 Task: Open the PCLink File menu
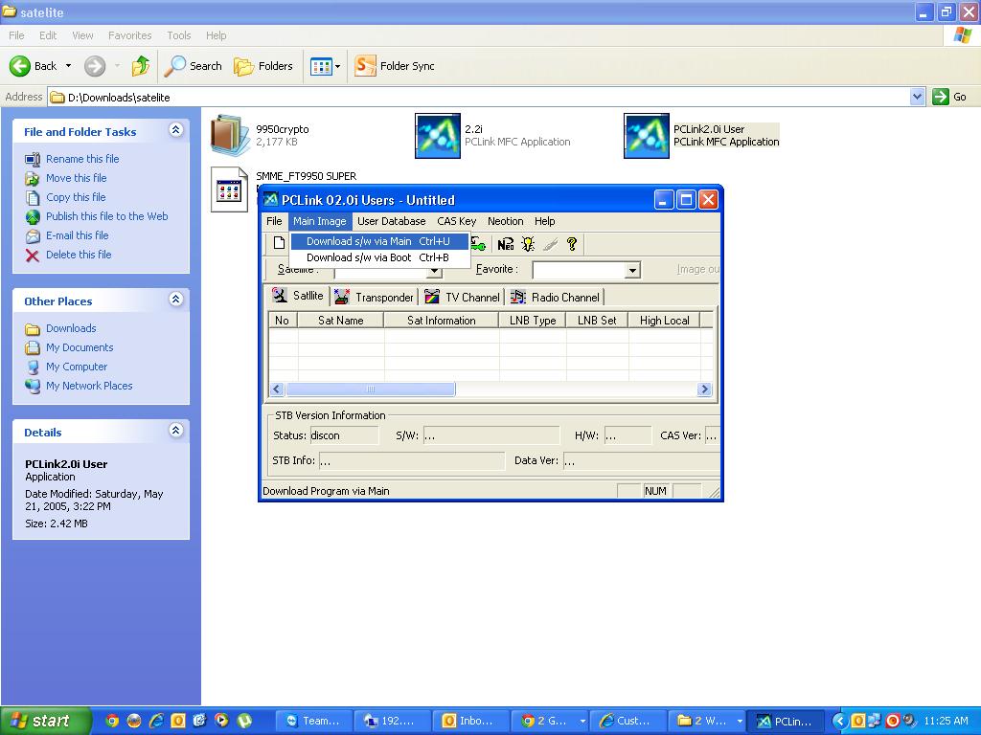pyautogui.click(x=274, y=221)
